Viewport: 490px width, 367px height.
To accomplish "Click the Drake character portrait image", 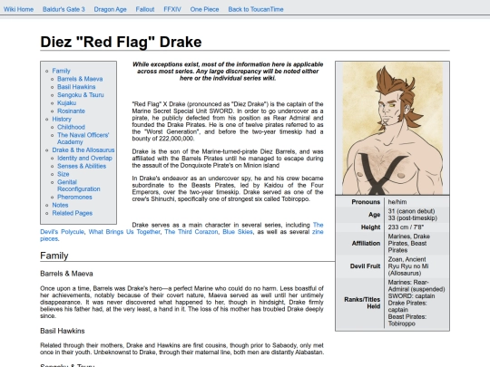I will pos(393,129).
